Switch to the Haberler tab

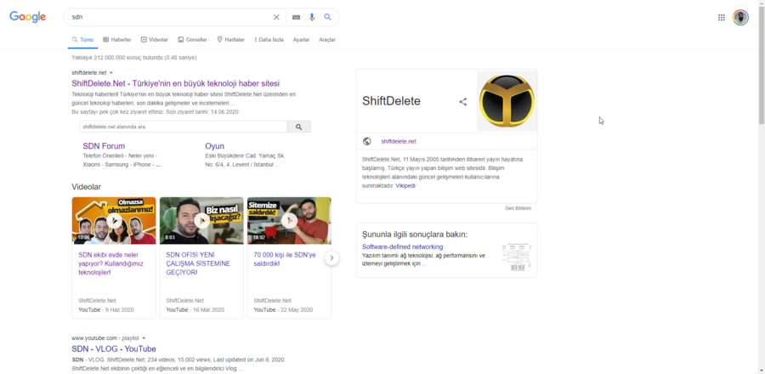[x=117, y=40]
